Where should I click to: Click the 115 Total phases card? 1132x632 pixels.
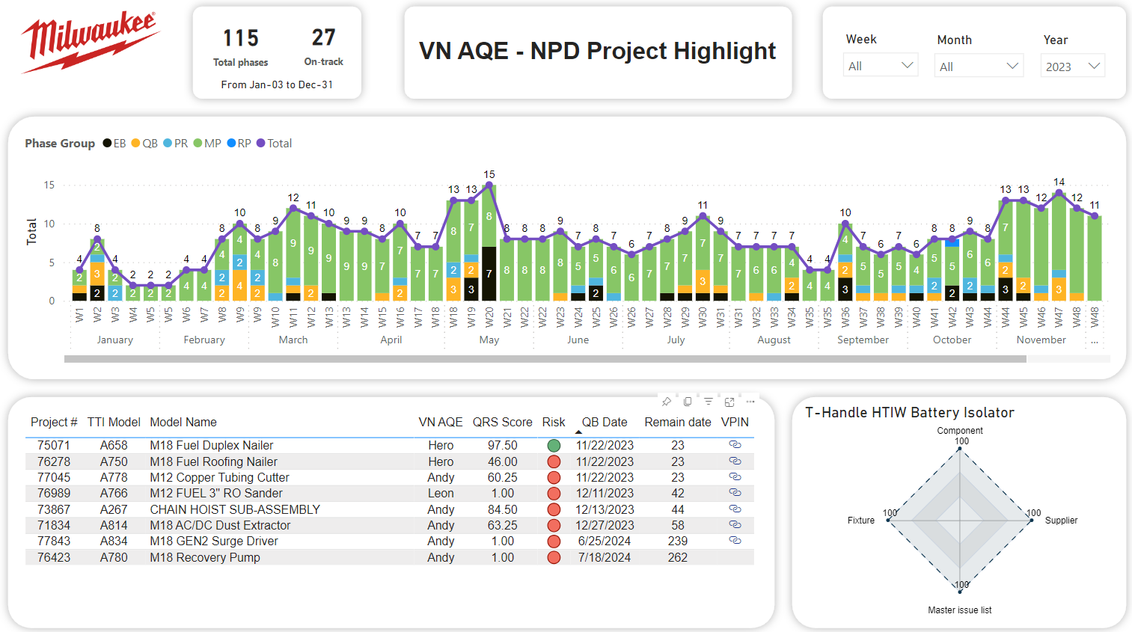tap(241, 48)
